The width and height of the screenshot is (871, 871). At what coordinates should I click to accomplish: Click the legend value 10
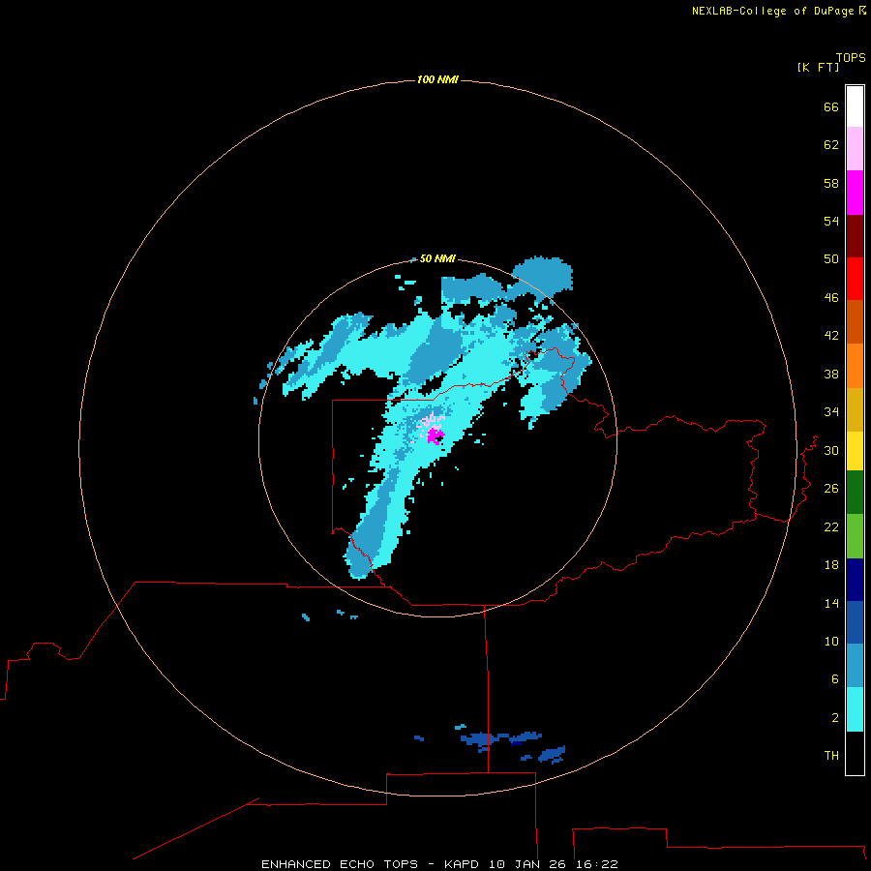(831, 641)
